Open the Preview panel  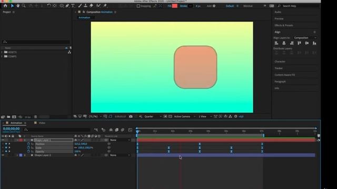point(279,19)
